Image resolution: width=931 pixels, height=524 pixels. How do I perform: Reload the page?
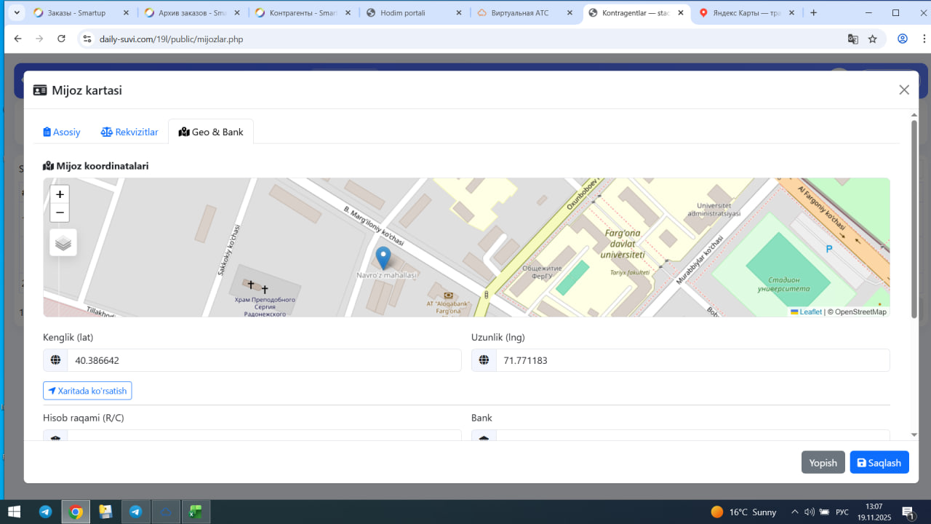61,39
